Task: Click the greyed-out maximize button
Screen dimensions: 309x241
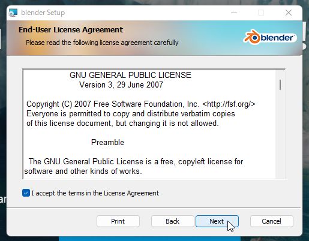Action: [261, 13]
